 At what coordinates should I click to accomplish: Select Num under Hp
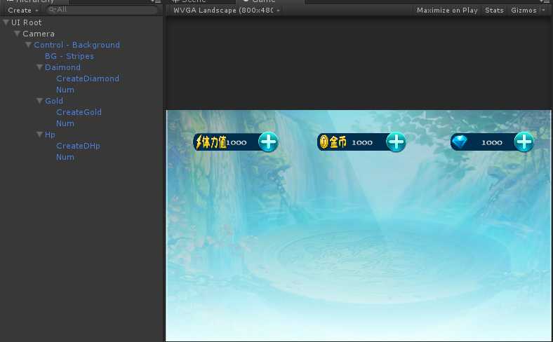[65, 157]
